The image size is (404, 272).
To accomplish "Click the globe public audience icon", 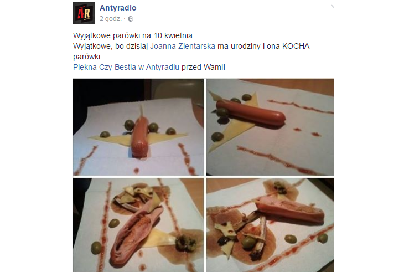I will [131, 19].
